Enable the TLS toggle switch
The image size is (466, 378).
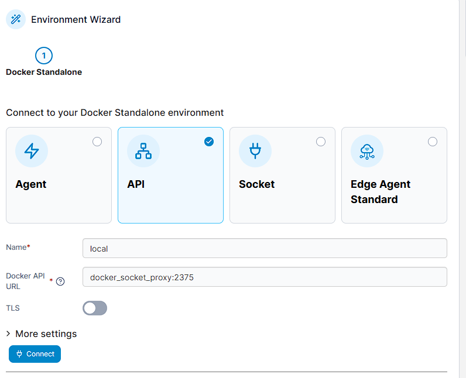[95, 308]
